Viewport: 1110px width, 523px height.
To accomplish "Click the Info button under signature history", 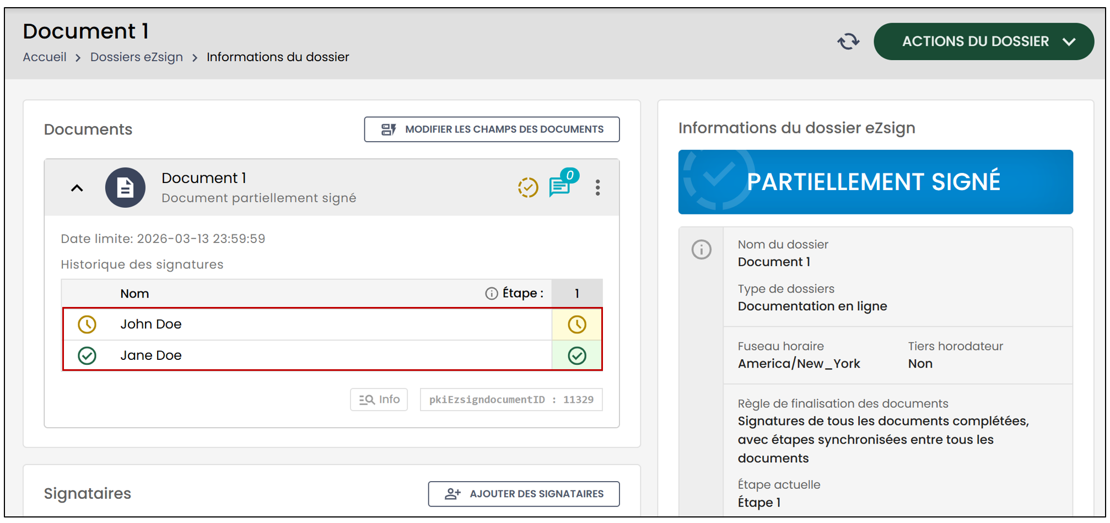I will point(379,400).
